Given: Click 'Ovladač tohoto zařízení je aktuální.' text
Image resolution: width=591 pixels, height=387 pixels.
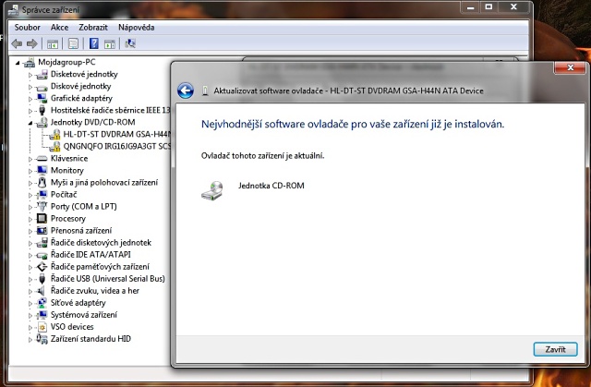Looking at the screenshot, I should tap(262, 155).
